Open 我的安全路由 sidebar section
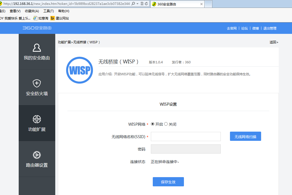Viewport: 292px width, 195px height. pos(37,51)
